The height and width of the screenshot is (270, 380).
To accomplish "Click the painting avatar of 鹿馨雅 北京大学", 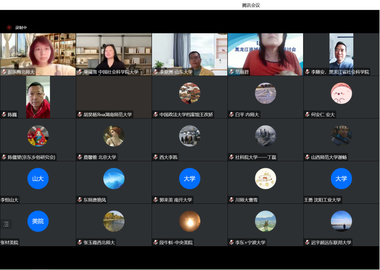I will (x=114, y=136).
